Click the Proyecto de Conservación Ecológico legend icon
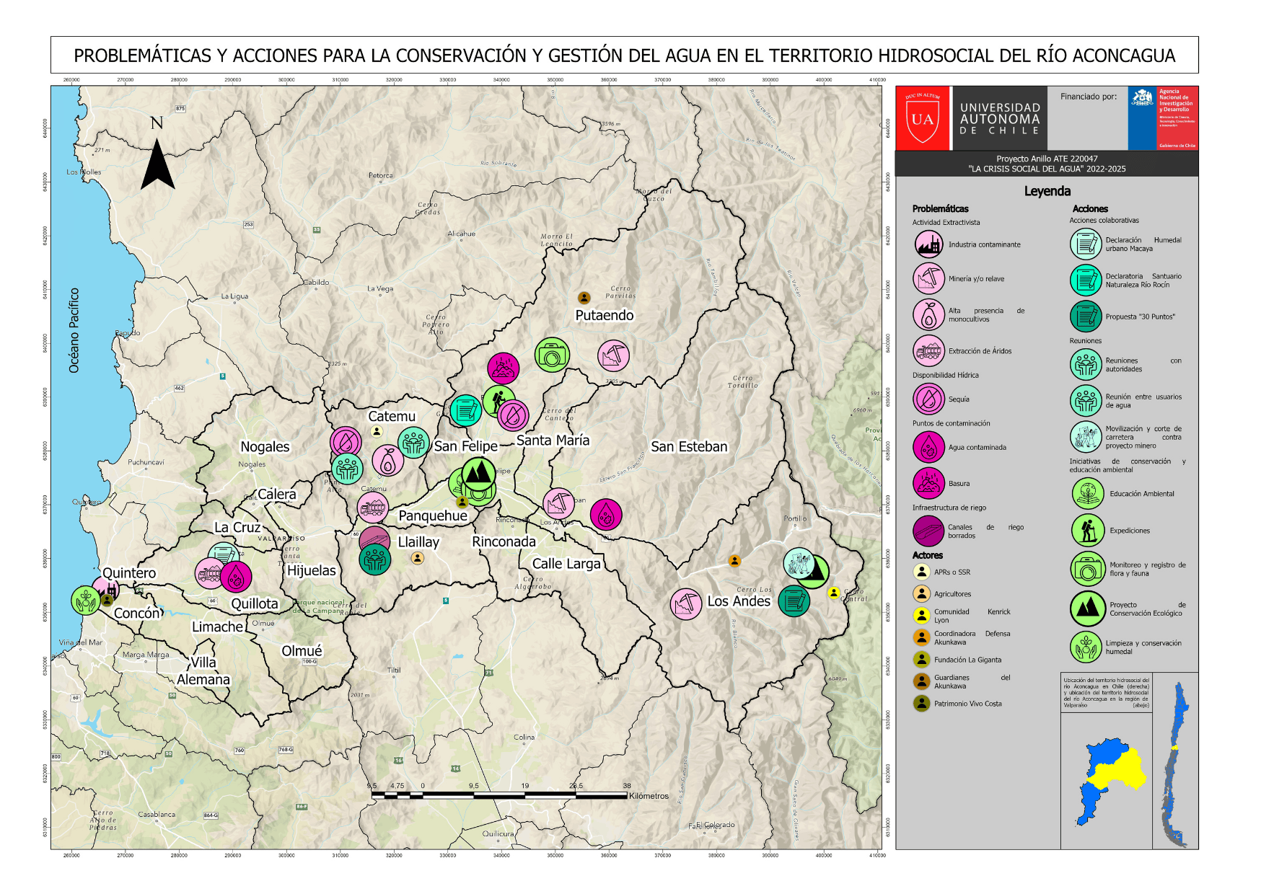 [1087, 608]
